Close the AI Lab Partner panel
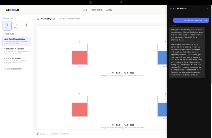The width and height of the screenshot is (212, 138). (208, 9)
